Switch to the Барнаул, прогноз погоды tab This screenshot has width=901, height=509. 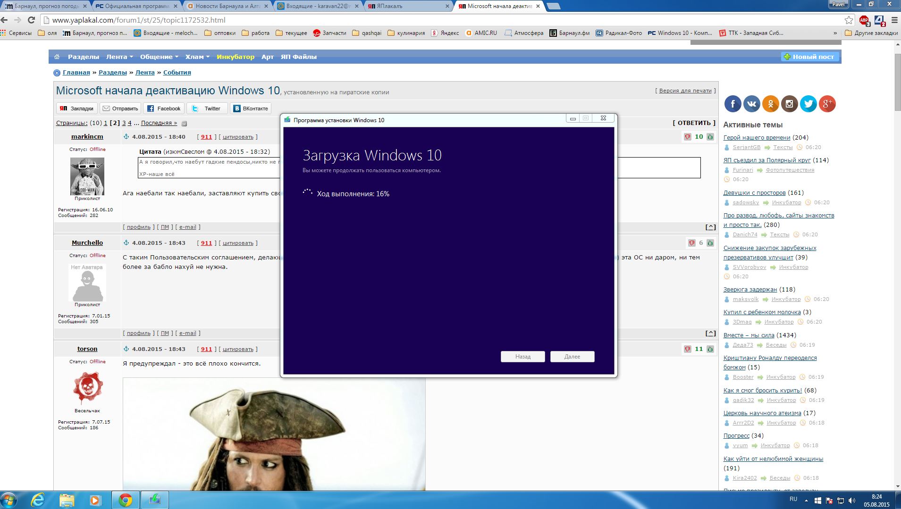click(46, 6)
